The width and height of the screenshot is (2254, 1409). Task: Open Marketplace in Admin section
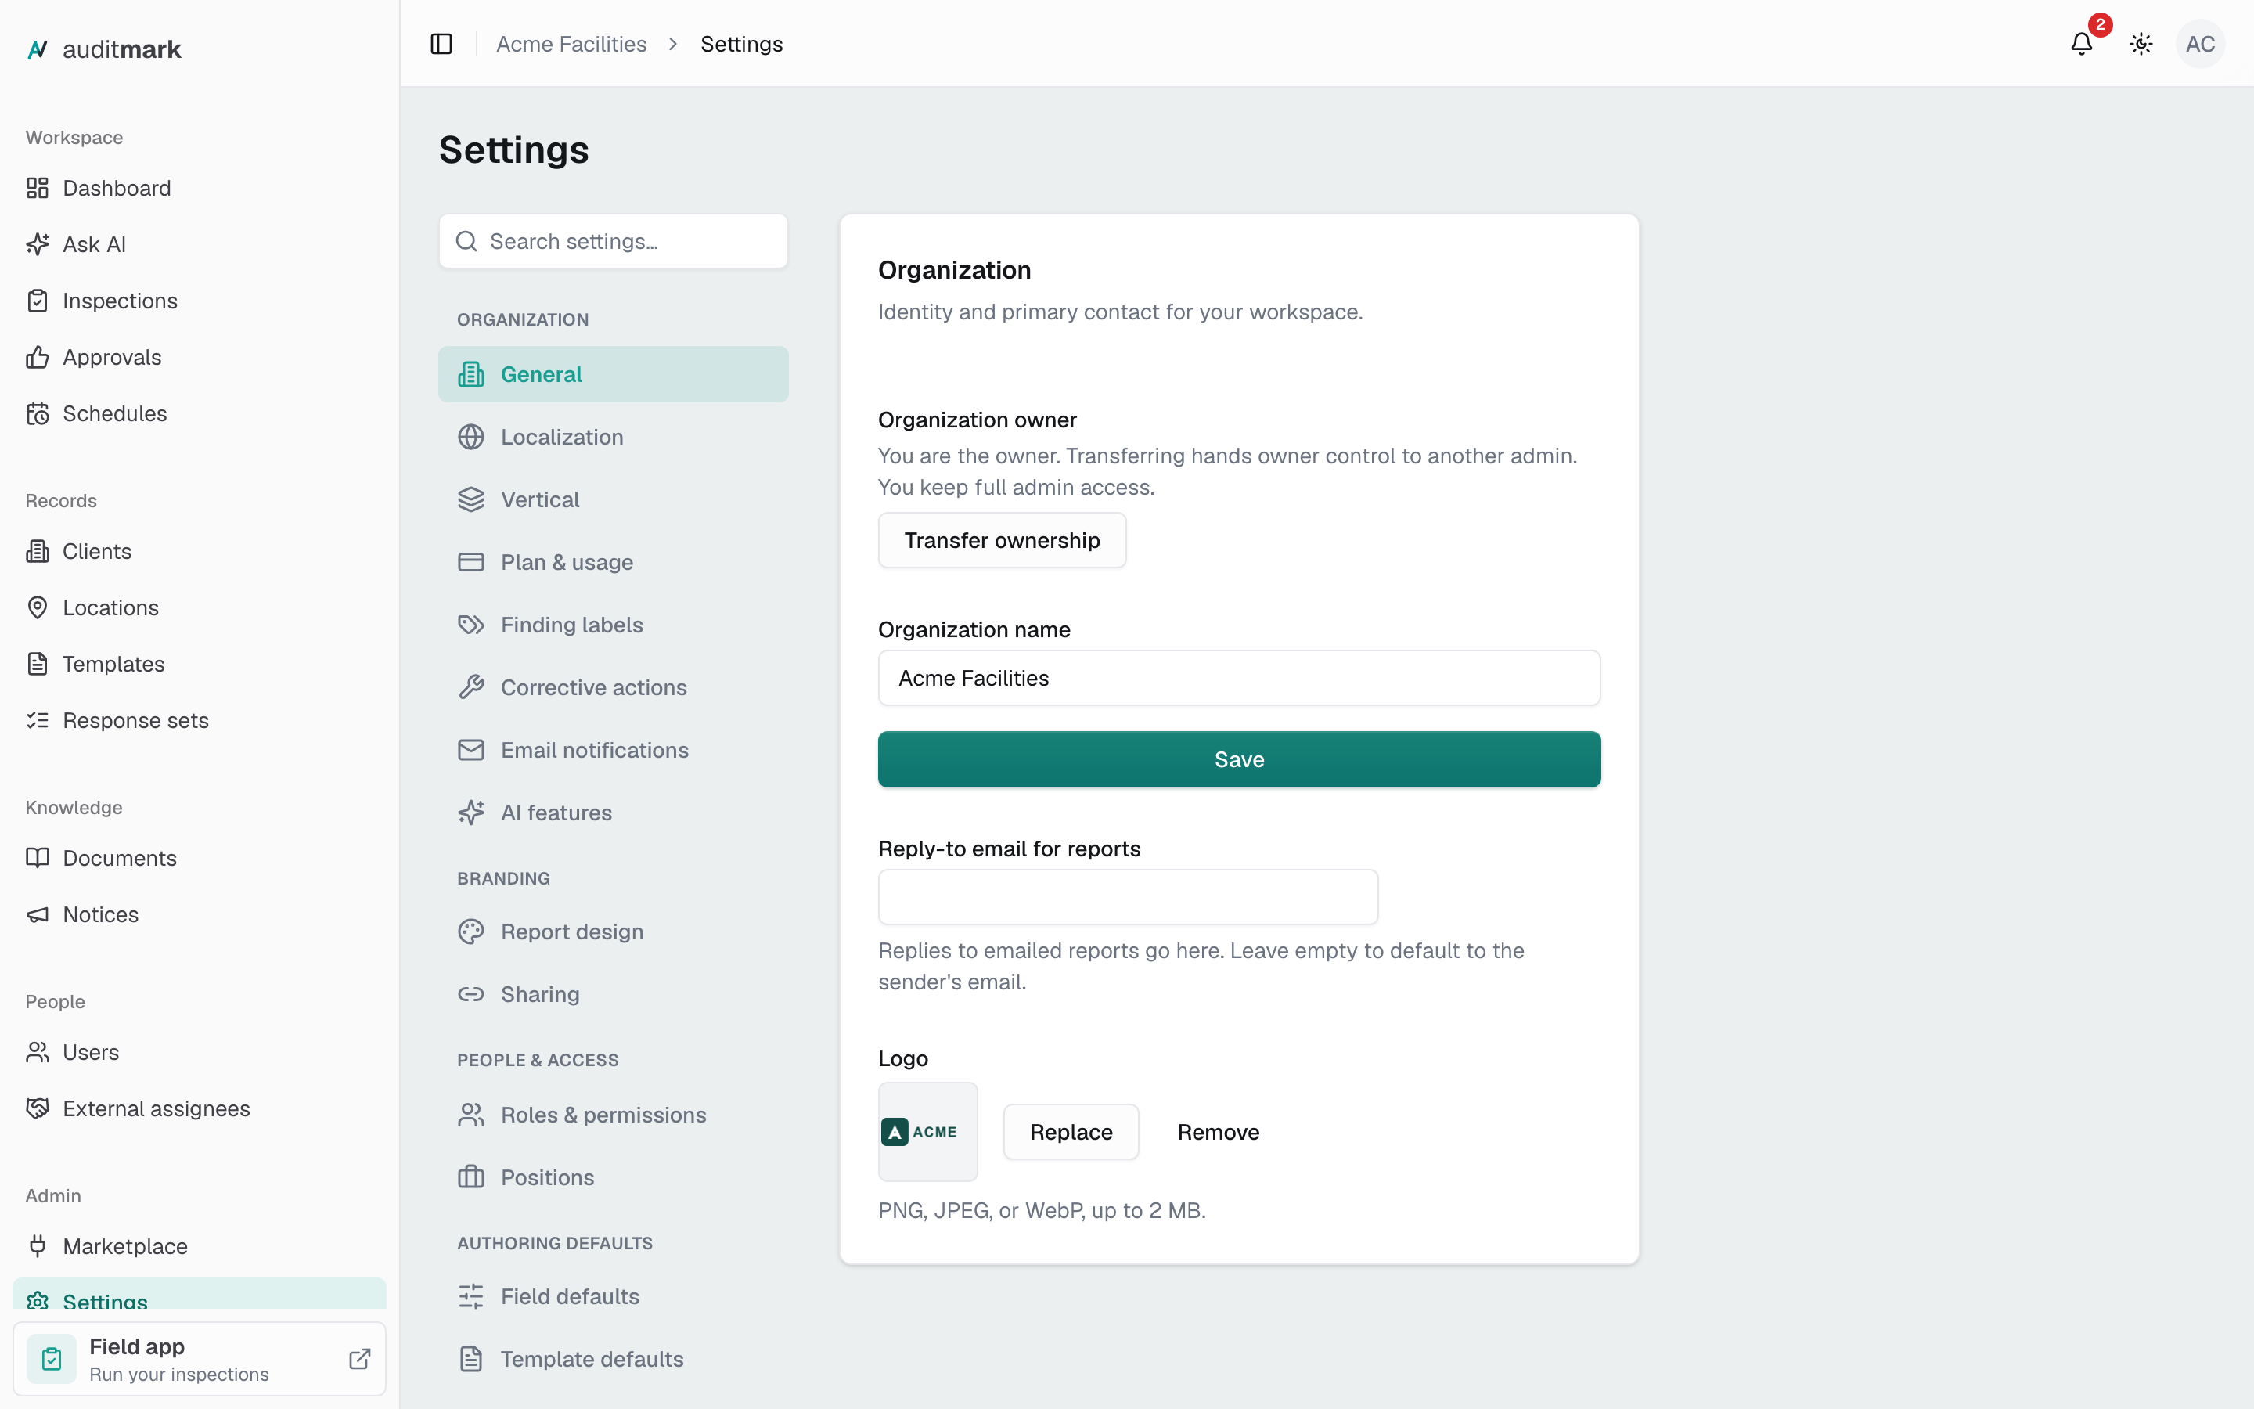200,1246
